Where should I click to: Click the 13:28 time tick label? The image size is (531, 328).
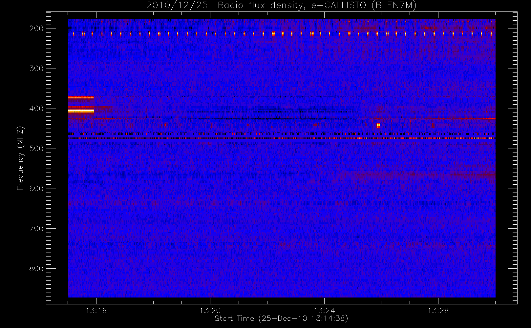(438, 311)
